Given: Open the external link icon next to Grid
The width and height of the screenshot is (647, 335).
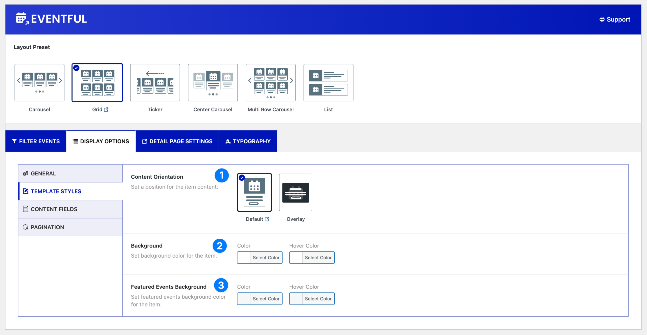Looking at the screenshot, I should point(106,109).
